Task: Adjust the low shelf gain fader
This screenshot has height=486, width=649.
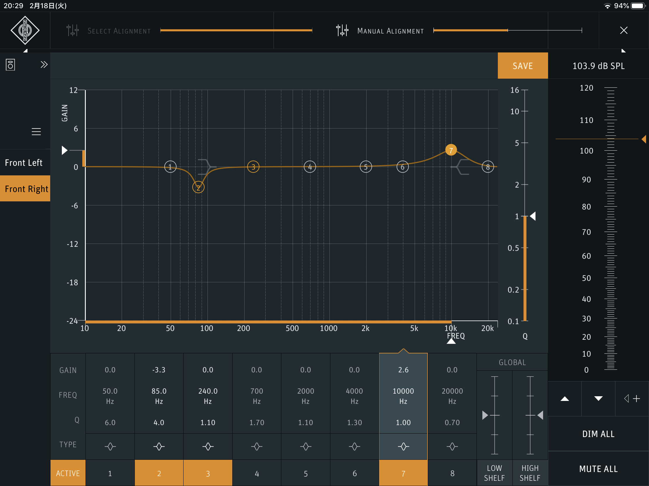Action: coord(485,415)
